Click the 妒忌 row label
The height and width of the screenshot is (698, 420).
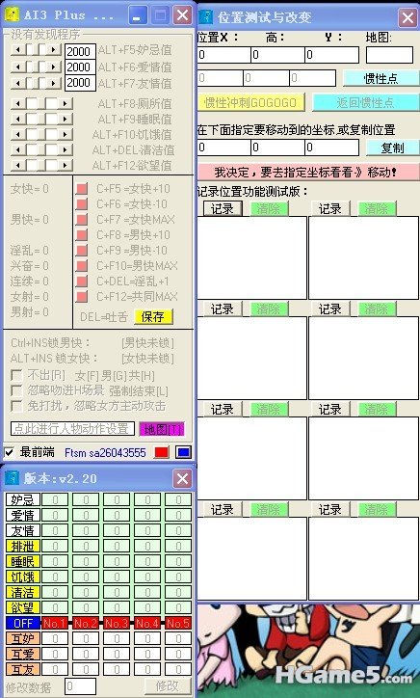point(23,499)
